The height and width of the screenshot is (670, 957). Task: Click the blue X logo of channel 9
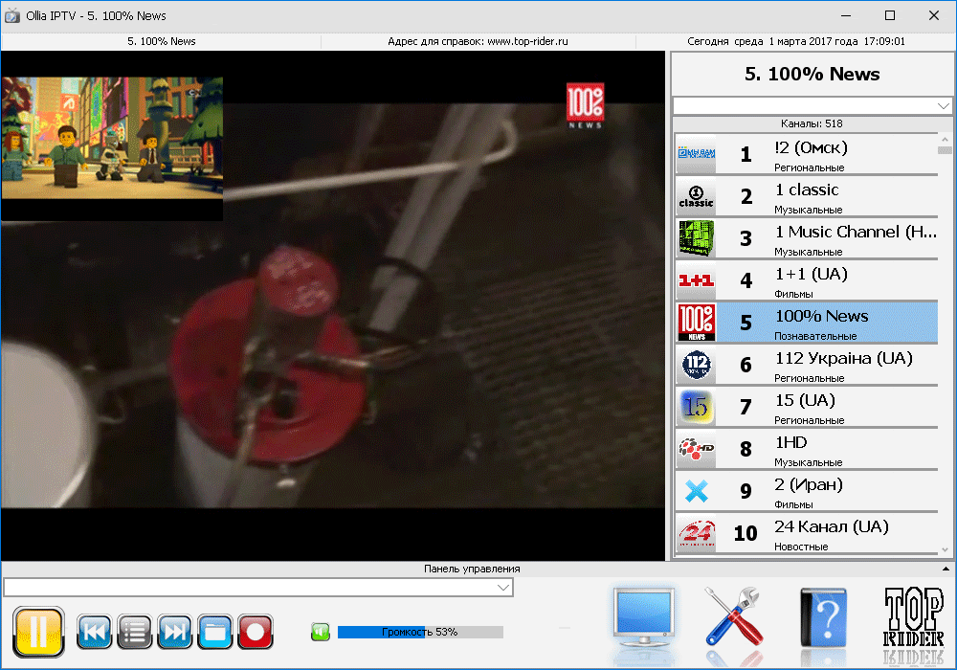[x=697, y=491]
